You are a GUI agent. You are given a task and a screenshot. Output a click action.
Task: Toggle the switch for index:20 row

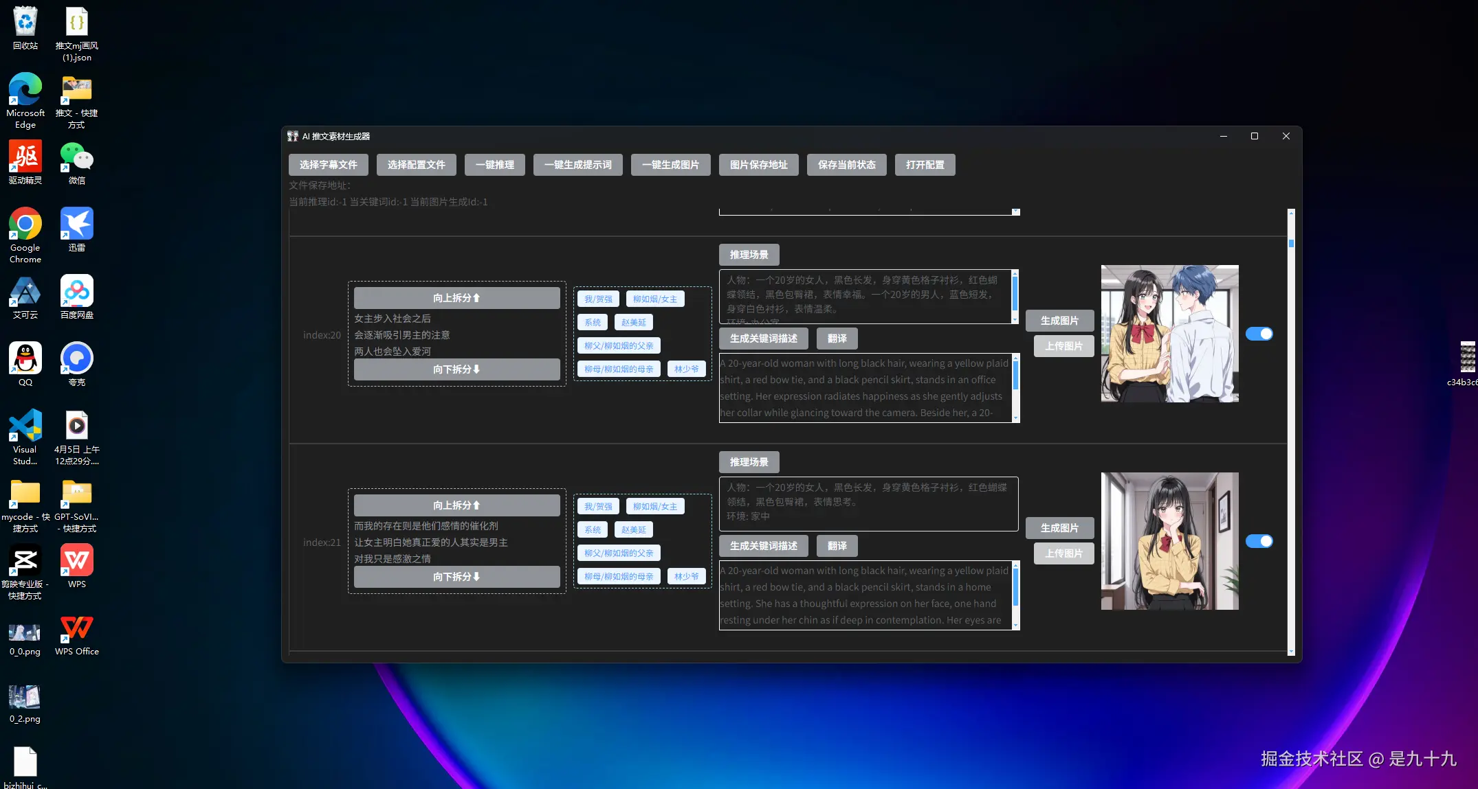(x=1259, y=334)
